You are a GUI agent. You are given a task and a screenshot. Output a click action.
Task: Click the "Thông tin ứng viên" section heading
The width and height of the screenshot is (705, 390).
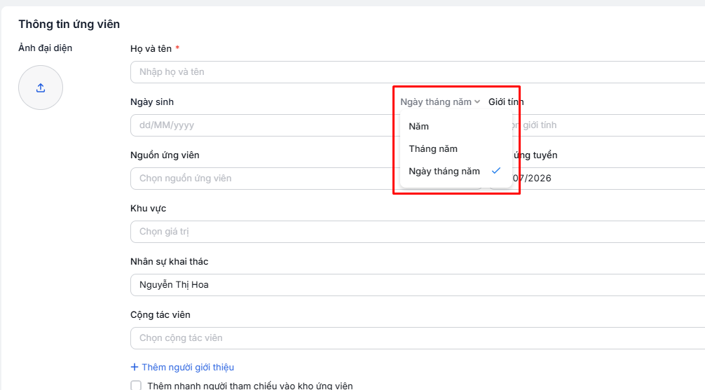coord(69,25)
